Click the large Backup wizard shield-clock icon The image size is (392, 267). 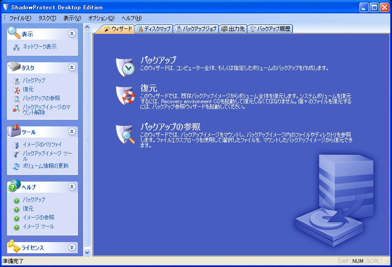(x=125, y=67)
